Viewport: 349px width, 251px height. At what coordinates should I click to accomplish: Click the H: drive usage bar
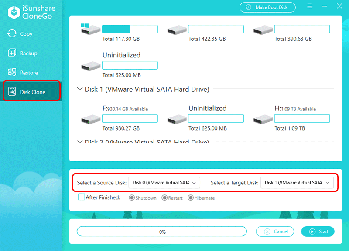pyautogui.click(x=302, y=118)
